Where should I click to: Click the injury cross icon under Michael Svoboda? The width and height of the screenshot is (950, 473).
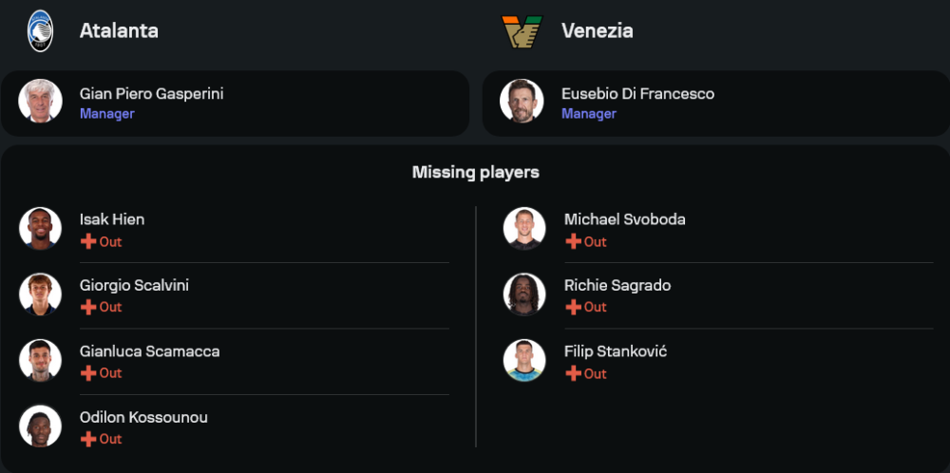(x=573, y=241)
